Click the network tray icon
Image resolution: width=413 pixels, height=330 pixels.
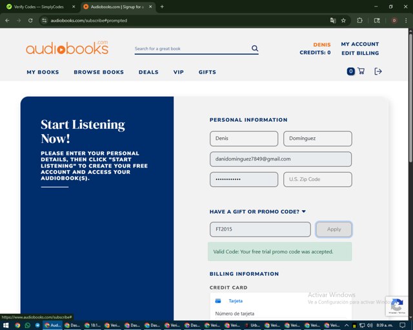[362, 325]
